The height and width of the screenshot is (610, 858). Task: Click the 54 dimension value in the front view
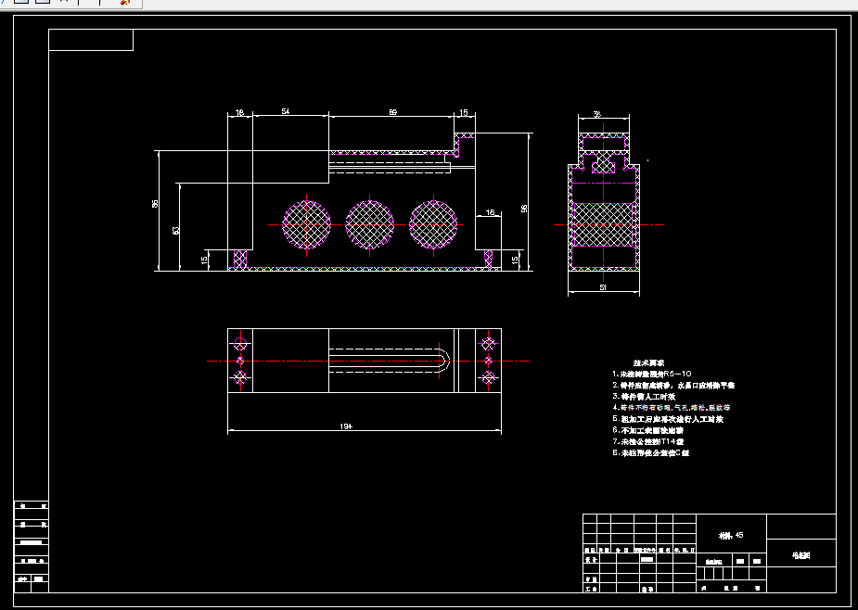tap(286, 111)
